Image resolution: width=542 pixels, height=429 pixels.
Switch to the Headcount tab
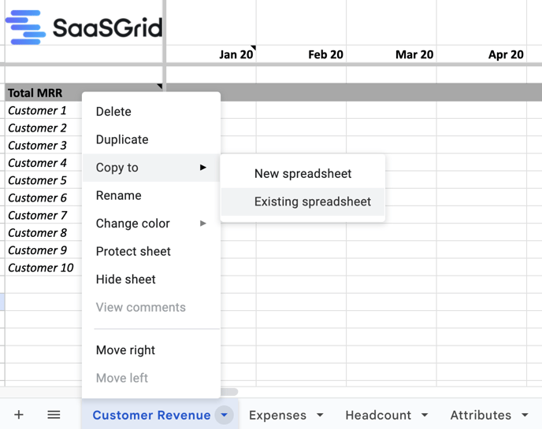378,416
